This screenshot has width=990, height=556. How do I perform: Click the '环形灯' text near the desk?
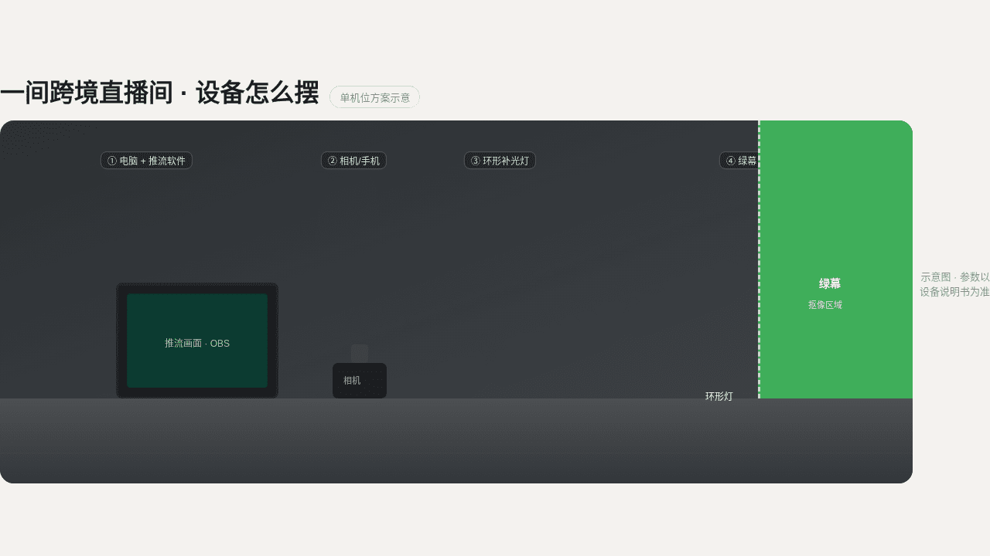click(719, 396)
